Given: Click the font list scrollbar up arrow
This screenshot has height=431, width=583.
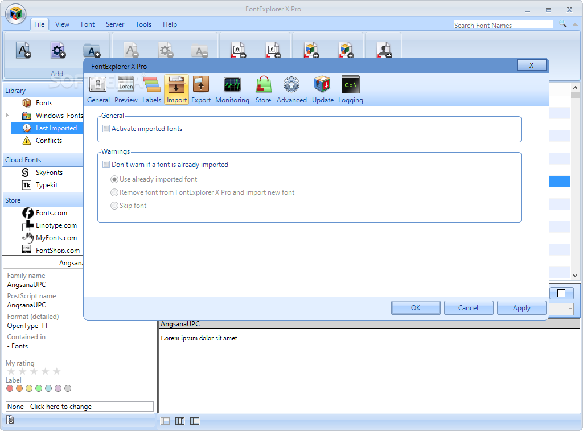Looking at the screenshot, I should [x=575, y=88].
